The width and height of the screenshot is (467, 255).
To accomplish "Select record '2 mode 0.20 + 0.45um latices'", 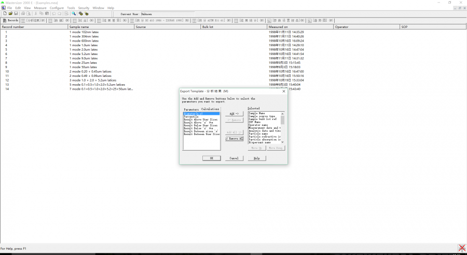I will [90, 72].
